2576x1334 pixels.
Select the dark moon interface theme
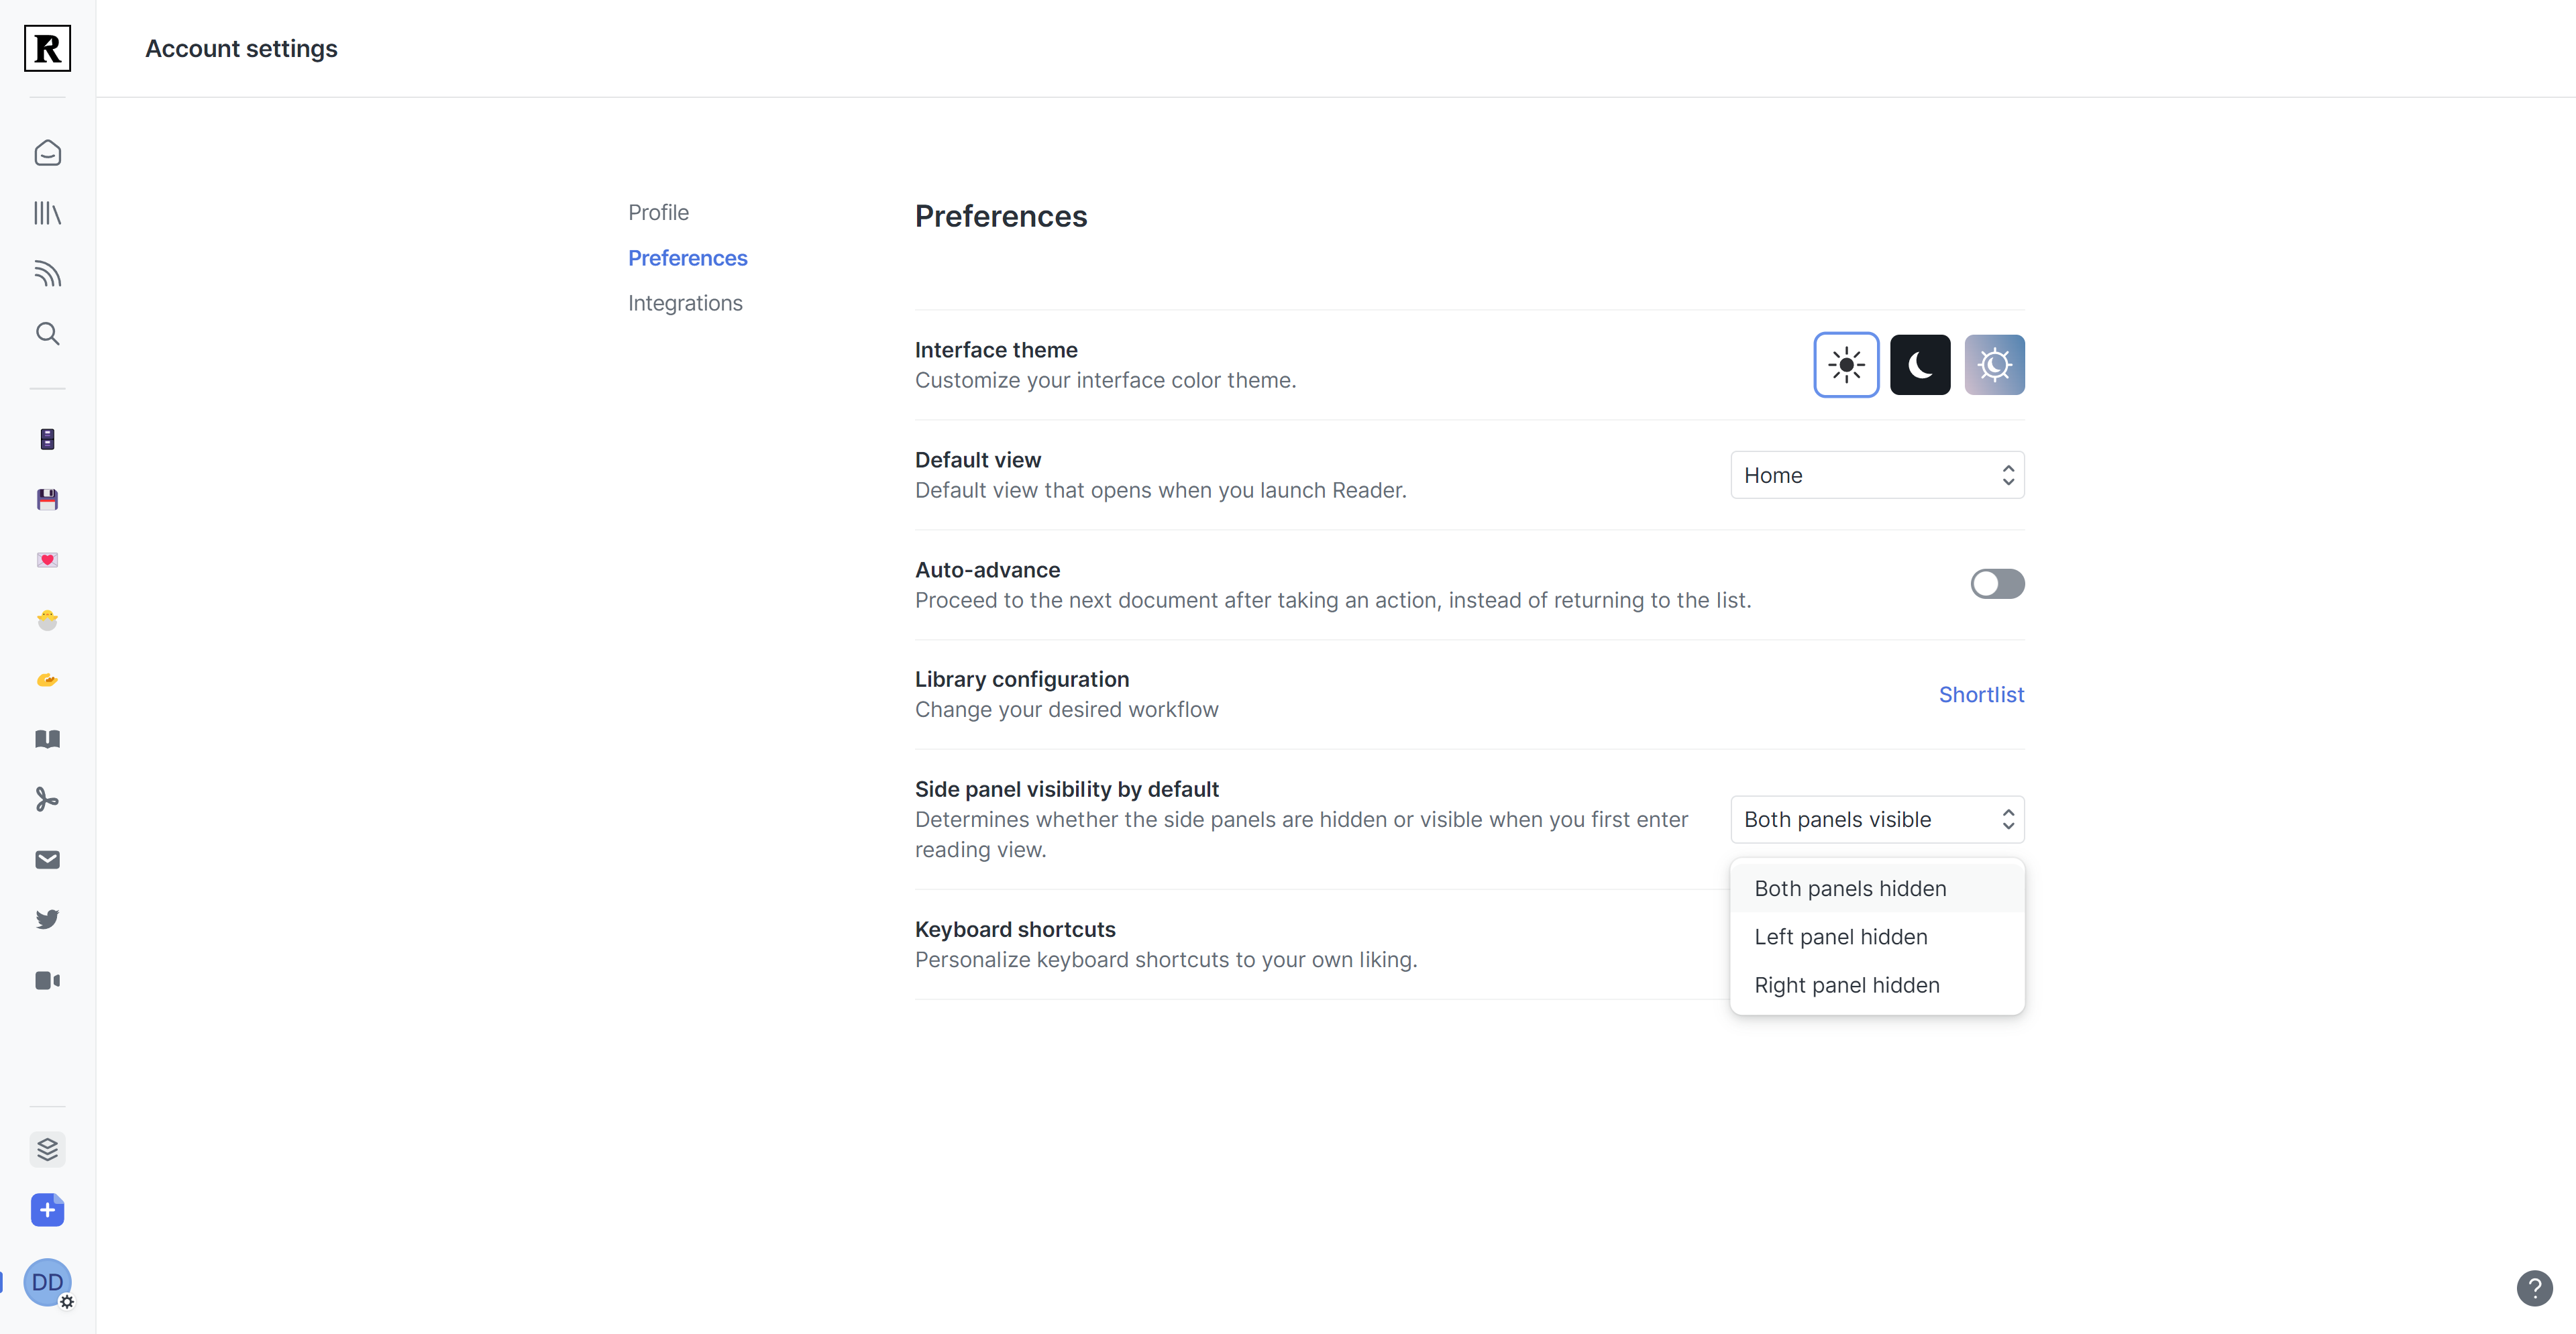pos(1919,365)
